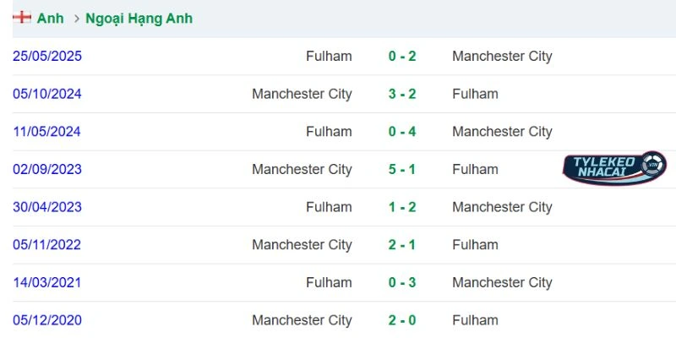
Task: Open the 02/09/2023 match date
Action: coord(47,169)
